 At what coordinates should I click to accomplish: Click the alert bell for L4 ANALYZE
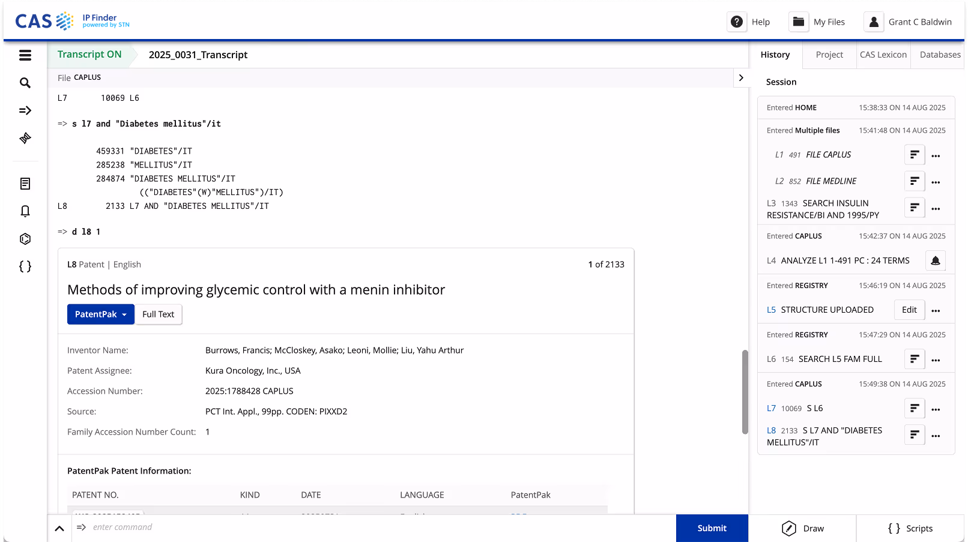(x=936, y=260)
